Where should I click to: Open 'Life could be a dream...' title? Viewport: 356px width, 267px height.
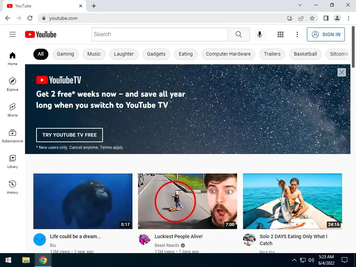tap(75, 236)
